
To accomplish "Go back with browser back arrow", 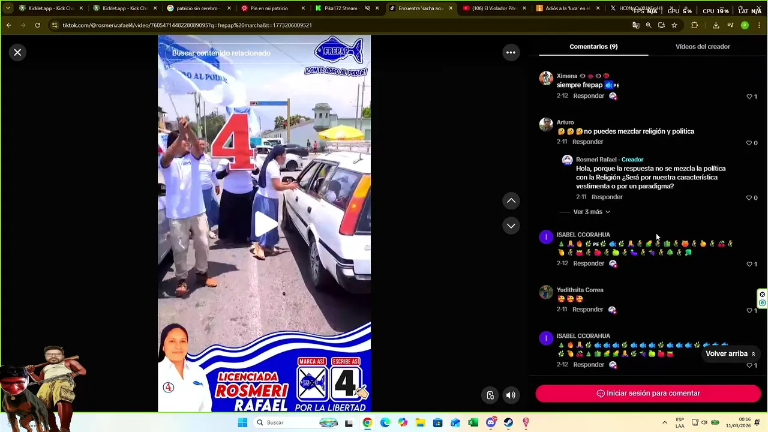I will (x=8, y=25).
